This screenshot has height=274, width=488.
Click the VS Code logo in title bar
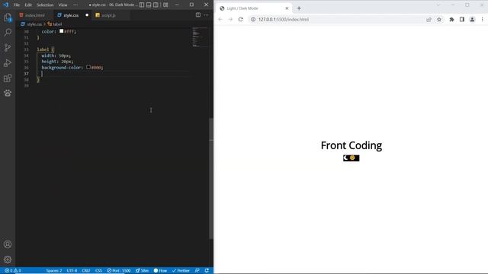[6, 5]
